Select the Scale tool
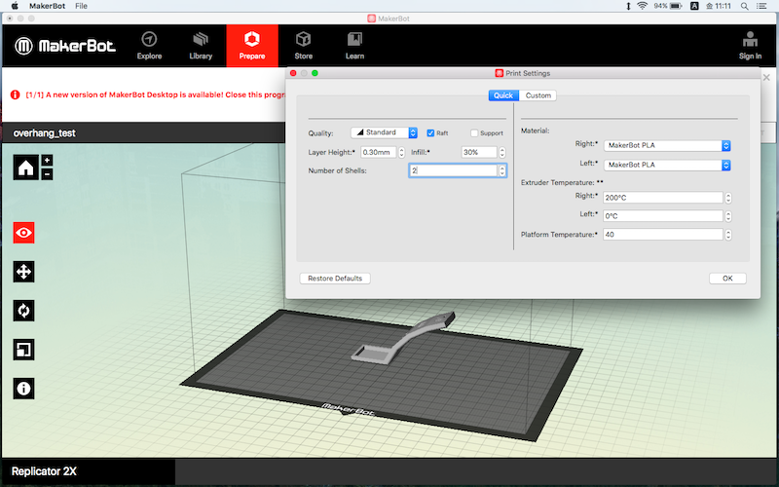 23,350
